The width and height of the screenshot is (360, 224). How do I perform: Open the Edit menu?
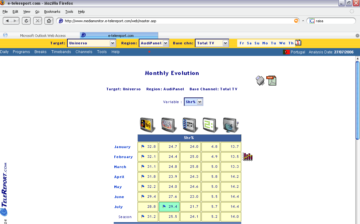tap(15, 12)
